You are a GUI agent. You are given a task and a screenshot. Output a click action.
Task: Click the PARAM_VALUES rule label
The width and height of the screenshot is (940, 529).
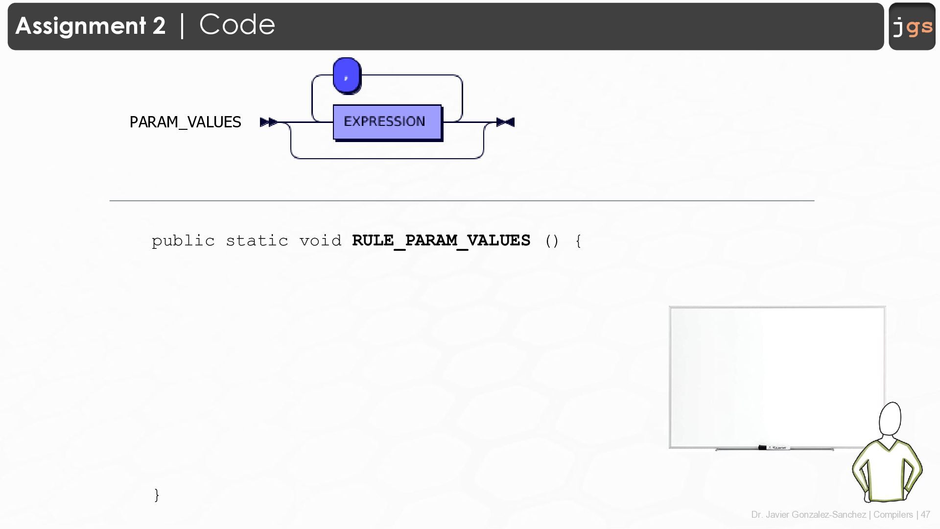point(185,122)
